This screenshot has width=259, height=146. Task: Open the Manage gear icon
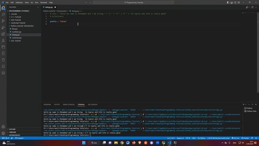(3, 133)
